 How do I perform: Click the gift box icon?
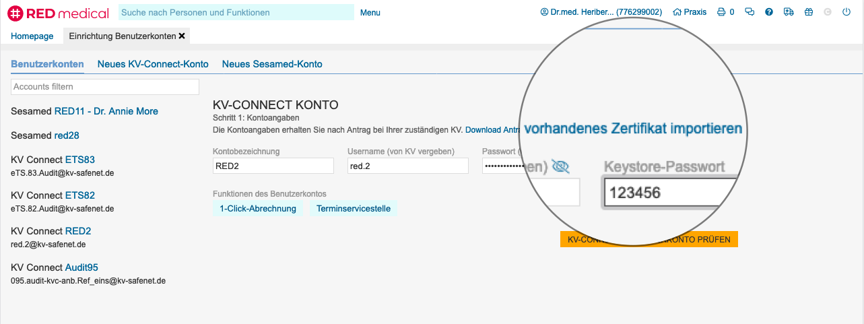[x=809, y=12]
